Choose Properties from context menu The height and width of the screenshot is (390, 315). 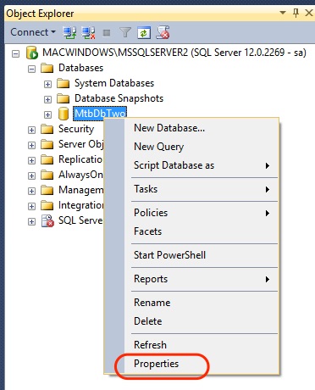(202, 364)
